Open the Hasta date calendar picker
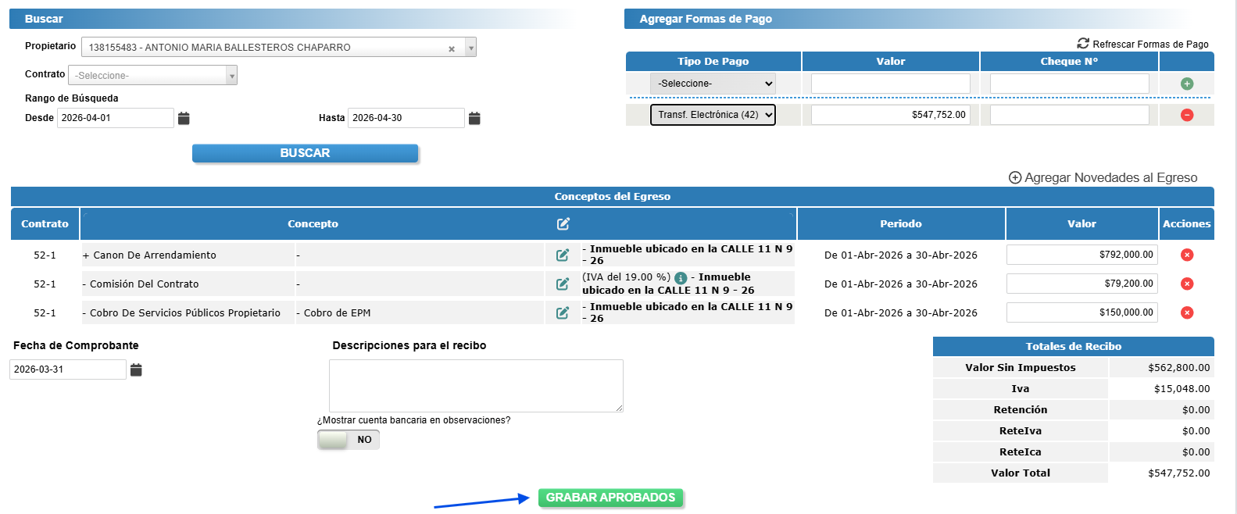Image resolution: width=1237 pixels, height=514 pixels. point(474,118)
